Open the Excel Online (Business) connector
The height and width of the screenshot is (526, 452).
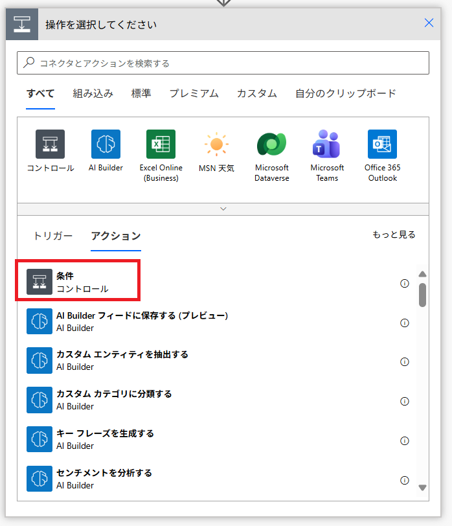tap(161, 144)
